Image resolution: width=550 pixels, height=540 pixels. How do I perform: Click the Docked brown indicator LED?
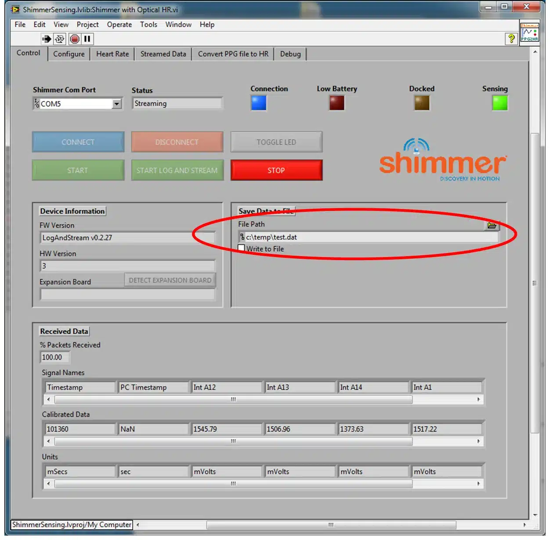pyautogui.click(x=422, y=103)
